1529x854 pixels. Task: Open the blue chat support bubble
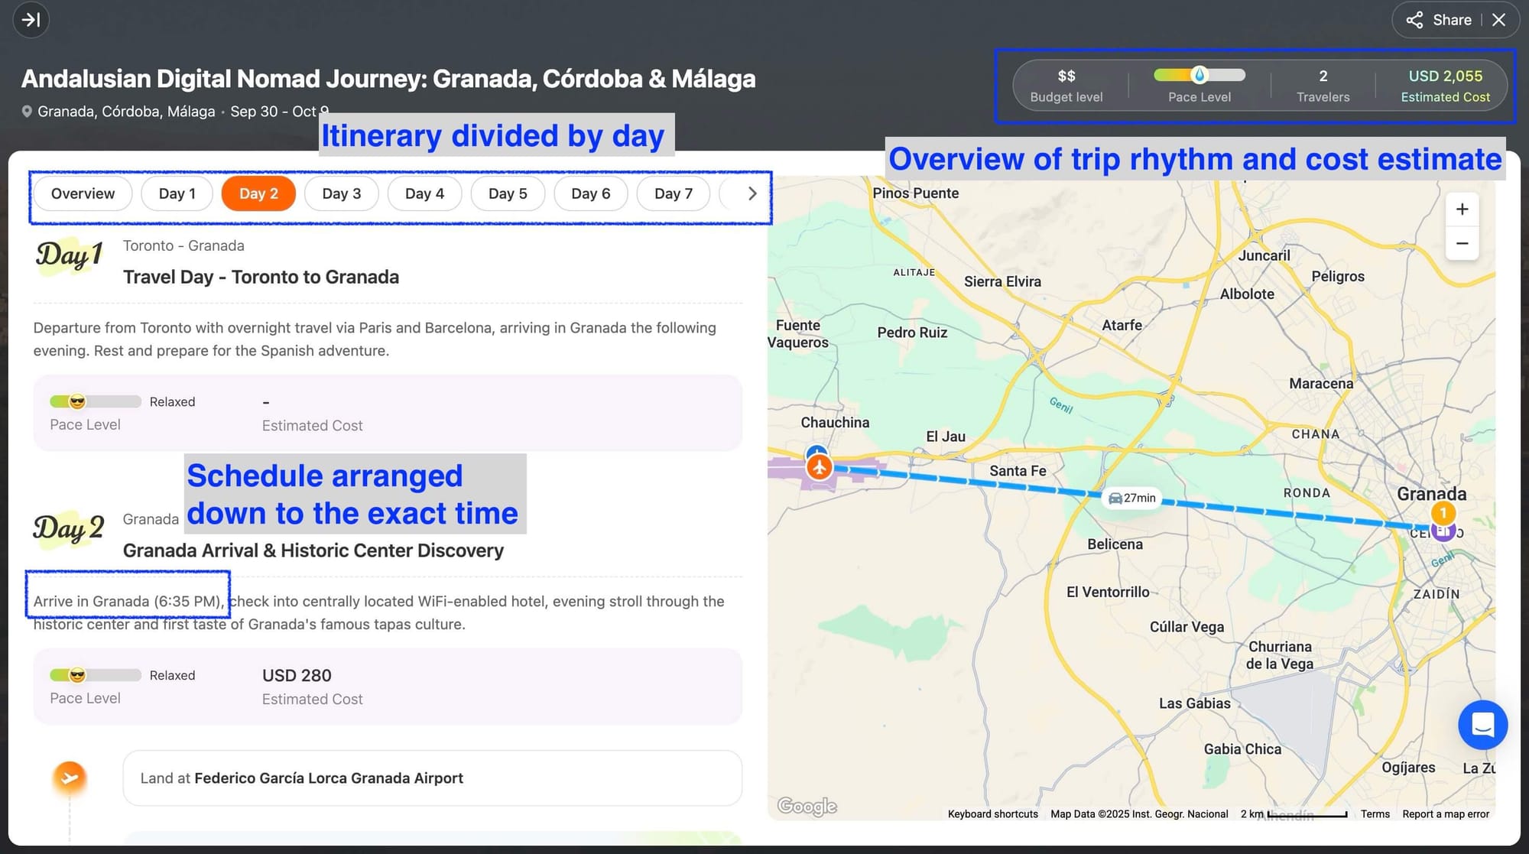click(1482, 724)
